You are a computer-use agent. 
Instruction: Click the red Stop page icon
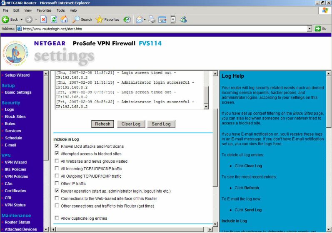(x=43, y=20)
